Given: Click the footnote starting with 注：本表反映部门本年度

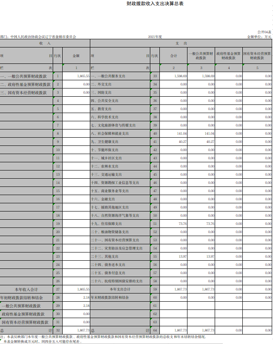Looking at the screenshot, I should point(103,337).
